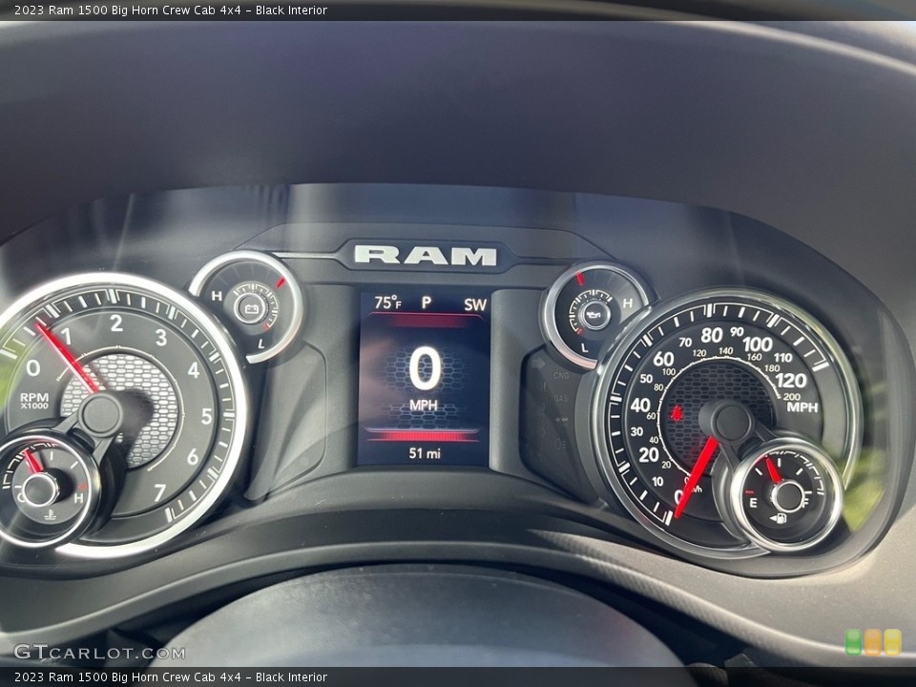Click the fuel pump icon
The image size is (916, 687).
[779, 518]
